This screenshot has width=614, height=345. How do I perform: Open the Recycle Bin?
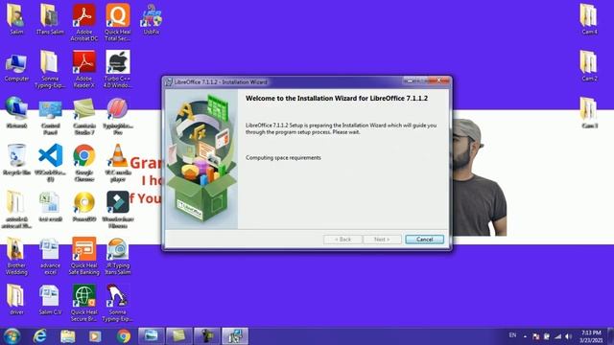pos(16,160)
